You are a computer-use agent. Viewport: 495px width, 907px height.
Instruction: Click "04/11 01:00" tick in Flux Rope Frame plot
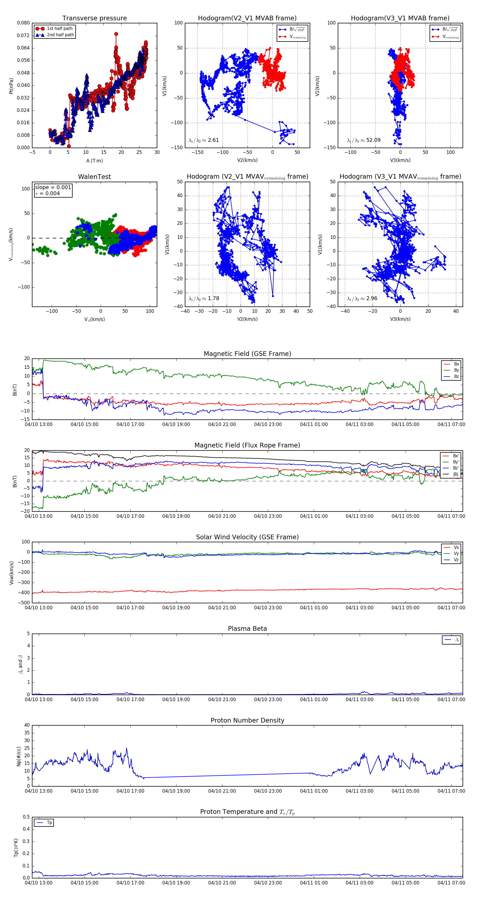(313, 516)
